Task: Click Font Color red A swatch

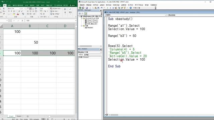Action: pyautogui.click(x=18, y=14)
